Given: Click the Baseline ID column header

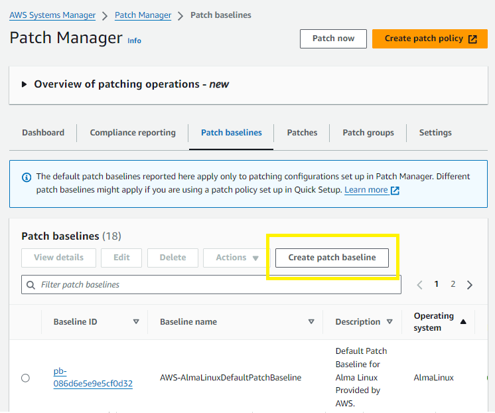Looking at the screenshot, I should [x=75, y=322].
